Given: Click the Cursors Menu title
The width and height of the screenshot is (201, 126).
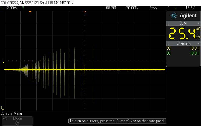Looking at the screenshot, I should click(11, 113).
